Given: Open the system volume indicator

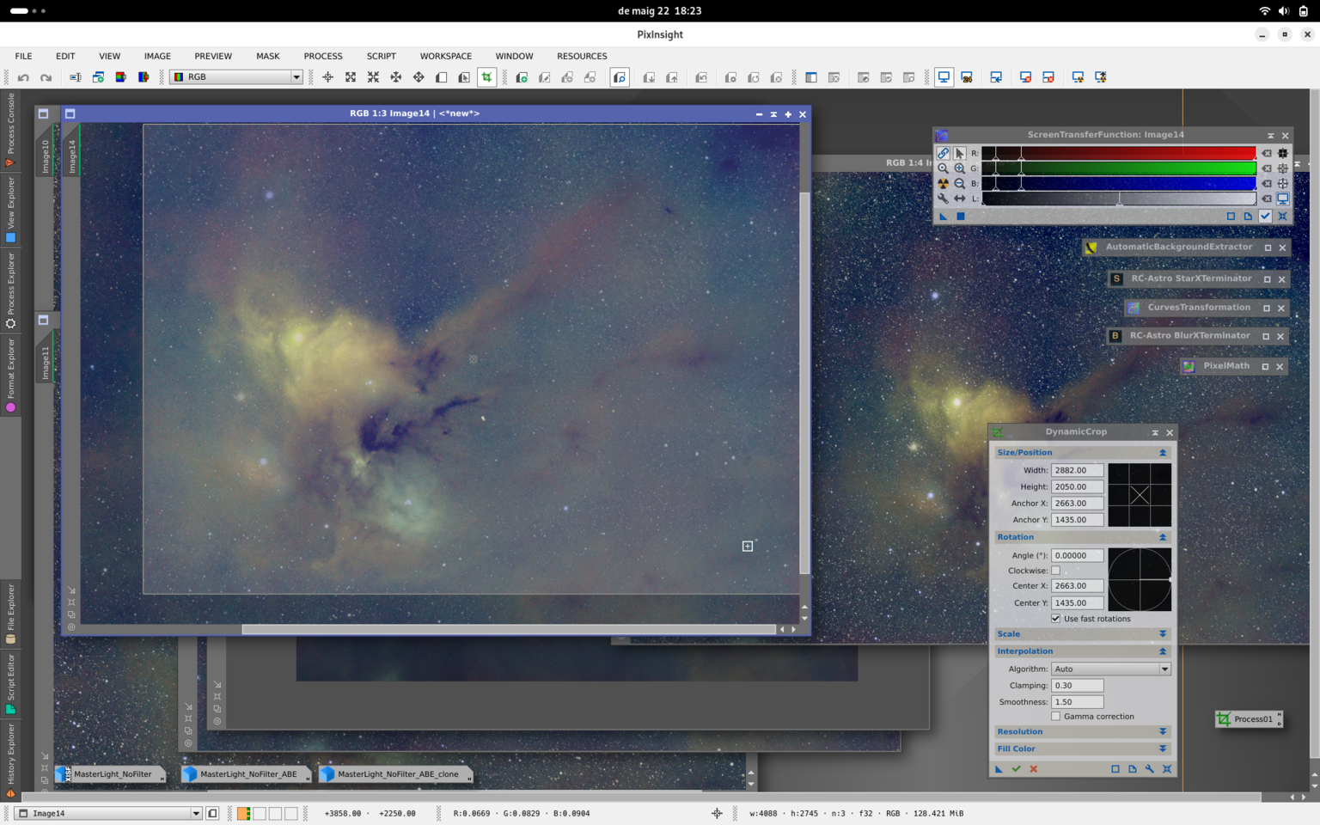Looking at the screenshot, I should [1283, 11].
